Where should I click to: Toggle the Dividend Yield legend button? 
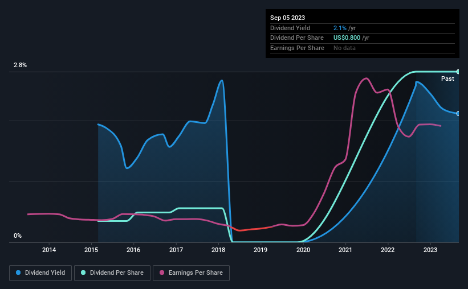pos(40,273)
